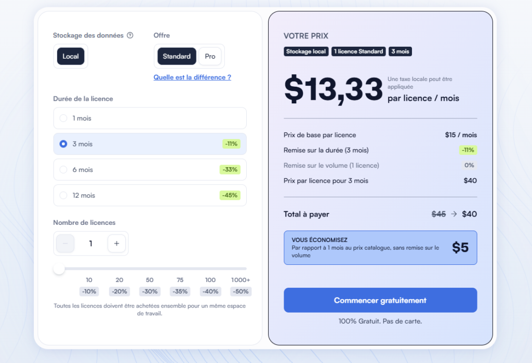Pick the 12 mois licence duration
Viewport: 532px width, 363px height.
coord(150,195)
